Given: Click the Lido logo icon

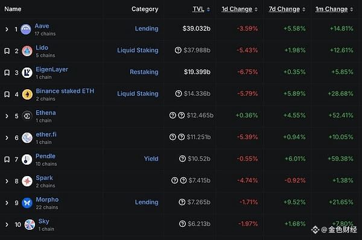Looking at the screenshot, I should point(27,51).
